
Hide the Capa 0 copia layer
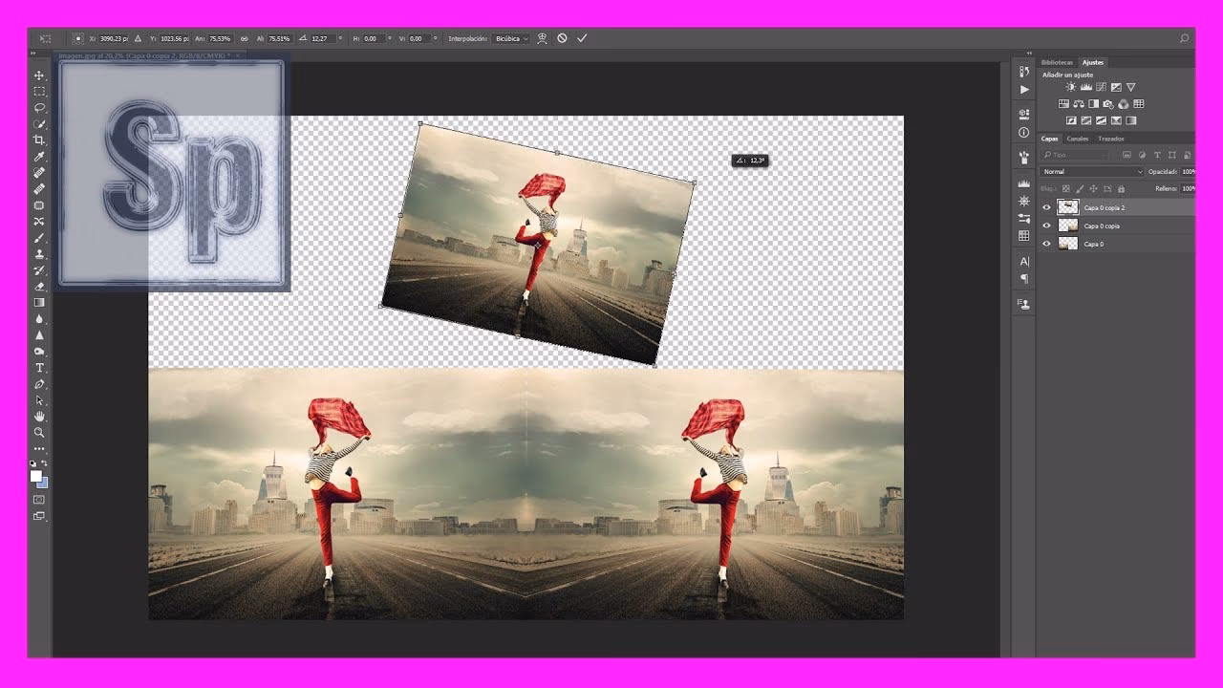(x=1046, y=226)
